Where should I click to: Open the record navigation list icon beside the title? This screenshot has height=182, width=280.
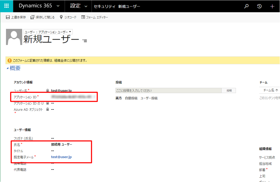click(x=85, y=41)
